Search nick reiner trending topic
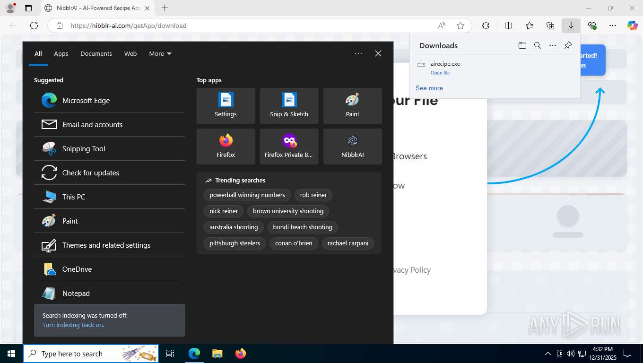Viewport: 643px width, 363px height. point(224,211)
